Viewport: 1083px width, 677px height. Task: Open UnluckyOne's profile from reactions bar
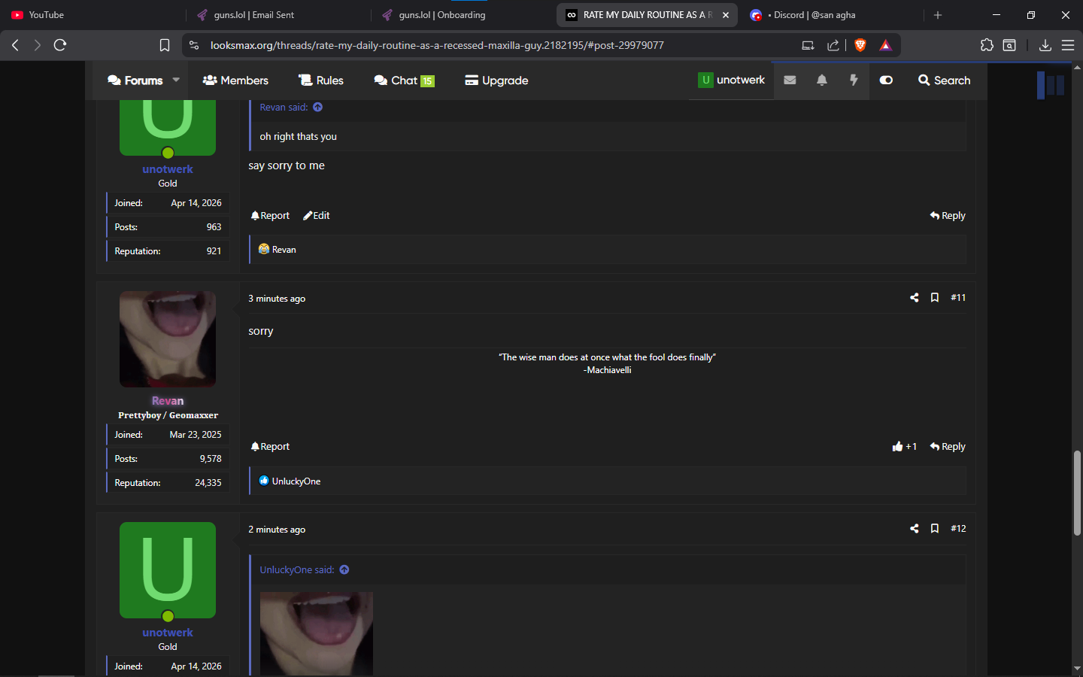296,481
